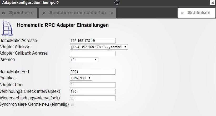Click the Verbindungs-Check Interval field
The image size is (216, 116).
(93, 91)
